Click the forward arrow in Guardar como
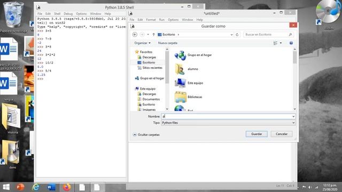The height and width of the screenshot is (192, 342). (x=142, y=34)
